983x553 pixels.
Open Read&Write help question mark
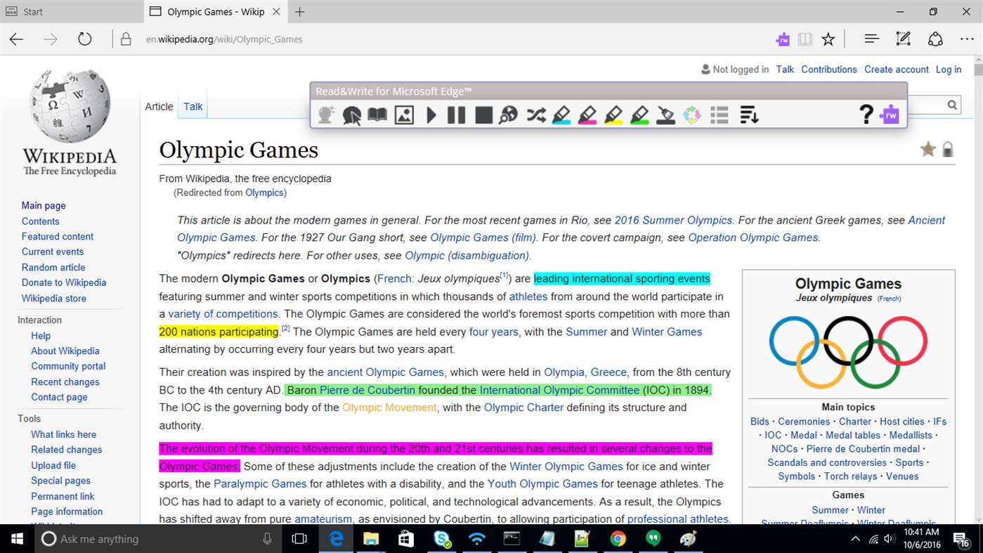tap(866, 115)
